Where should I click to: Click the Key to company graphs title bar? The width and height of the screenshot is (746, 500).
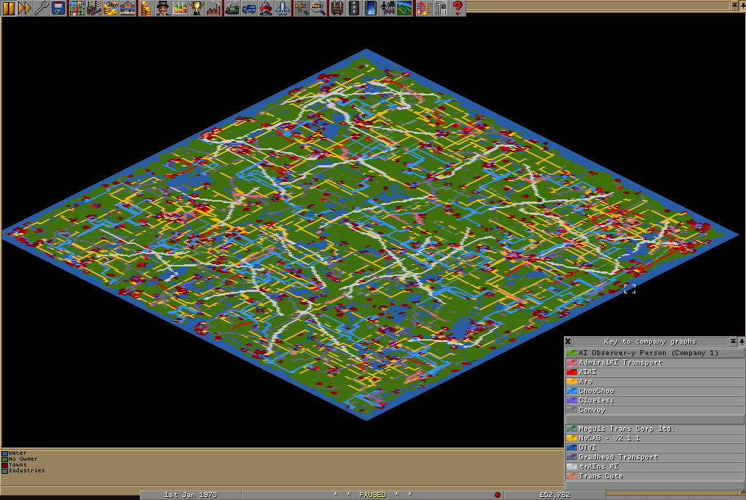coord(650,341)
